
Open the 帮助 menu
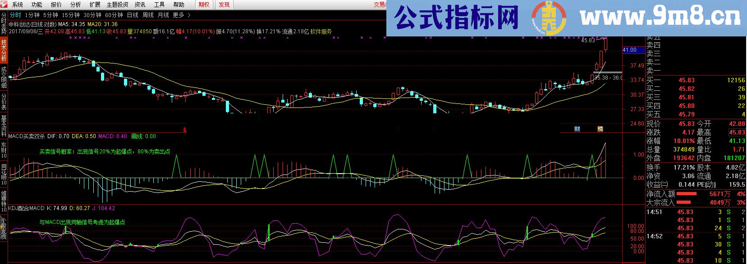click(179, 4)
